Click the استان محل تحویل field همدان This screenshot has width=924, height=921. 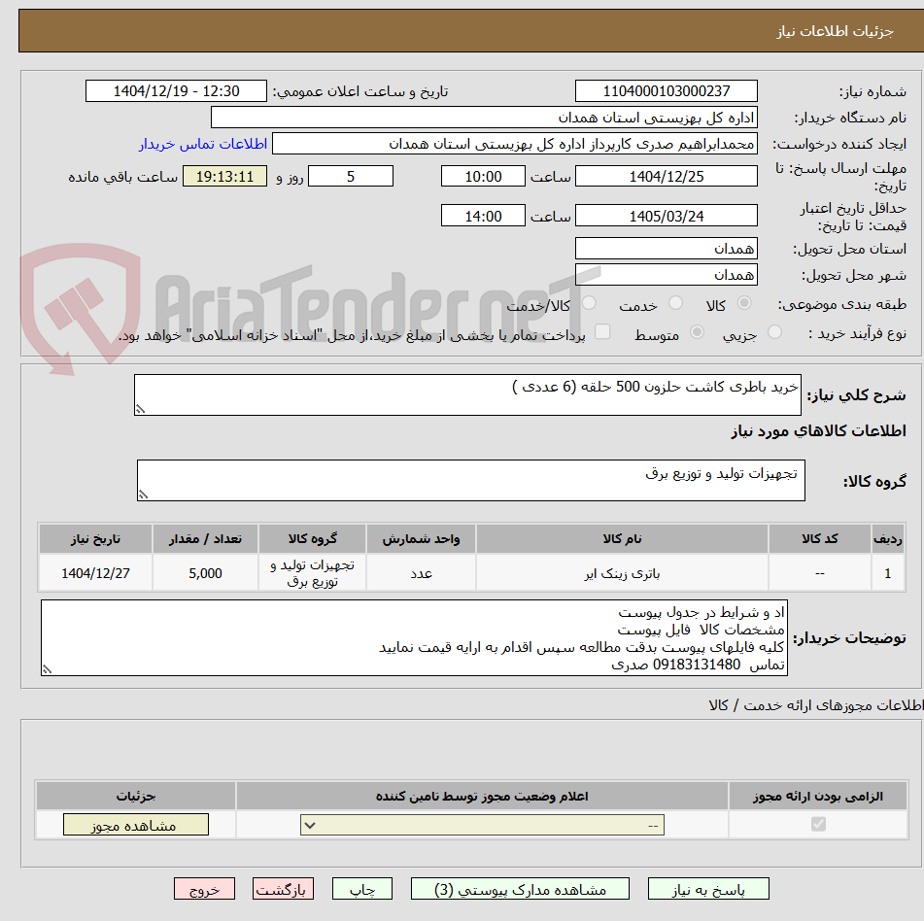click(666, 248)
